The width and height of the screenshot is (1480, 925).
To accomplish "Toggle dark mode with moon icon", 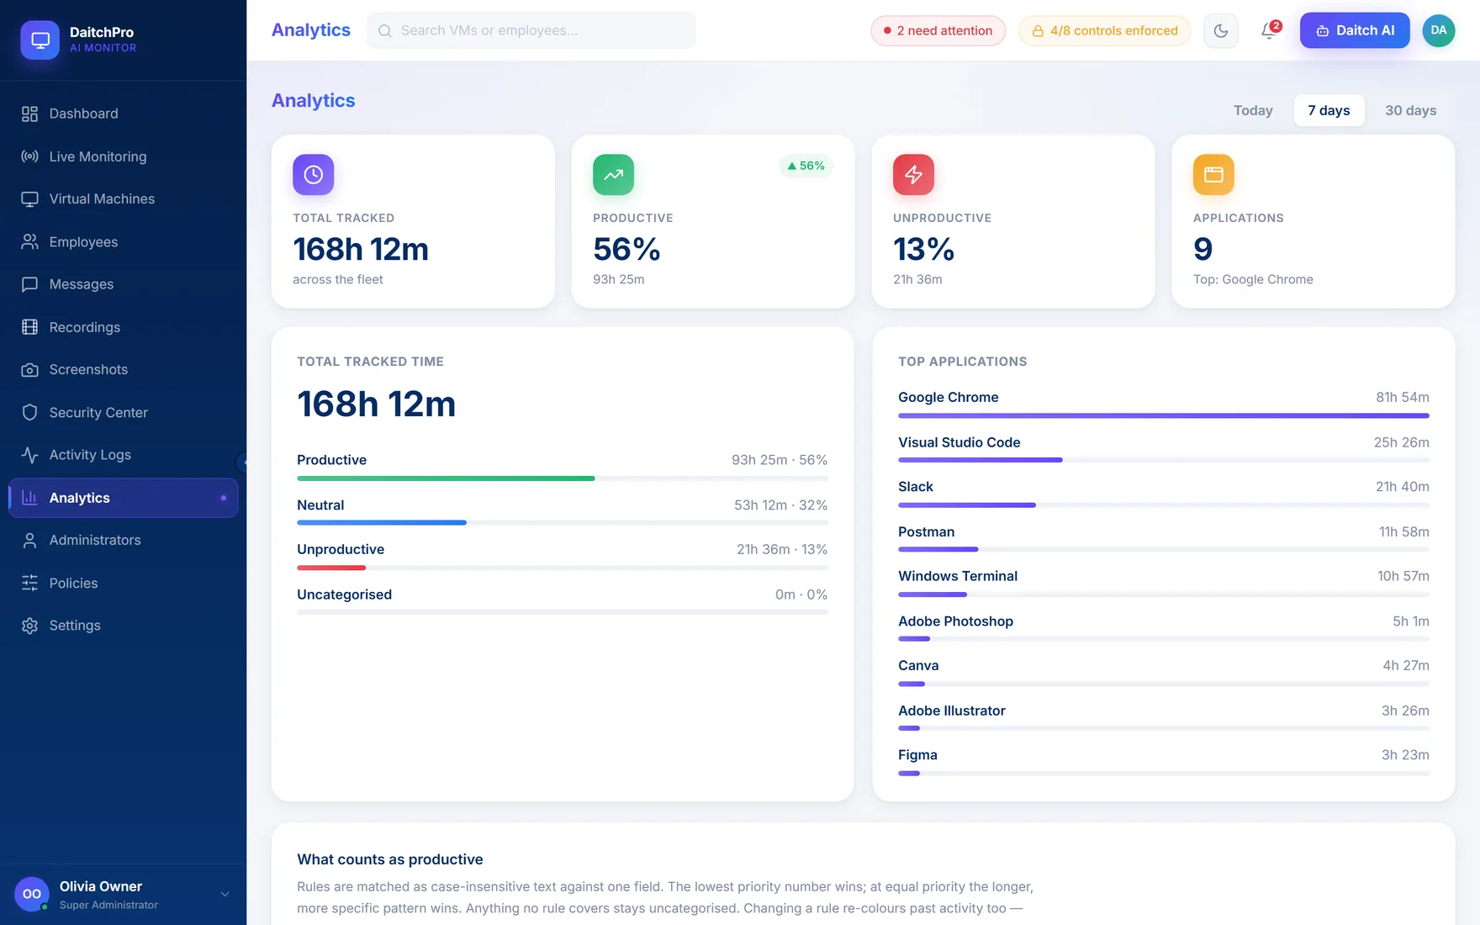I will [x=1221, y=31].
